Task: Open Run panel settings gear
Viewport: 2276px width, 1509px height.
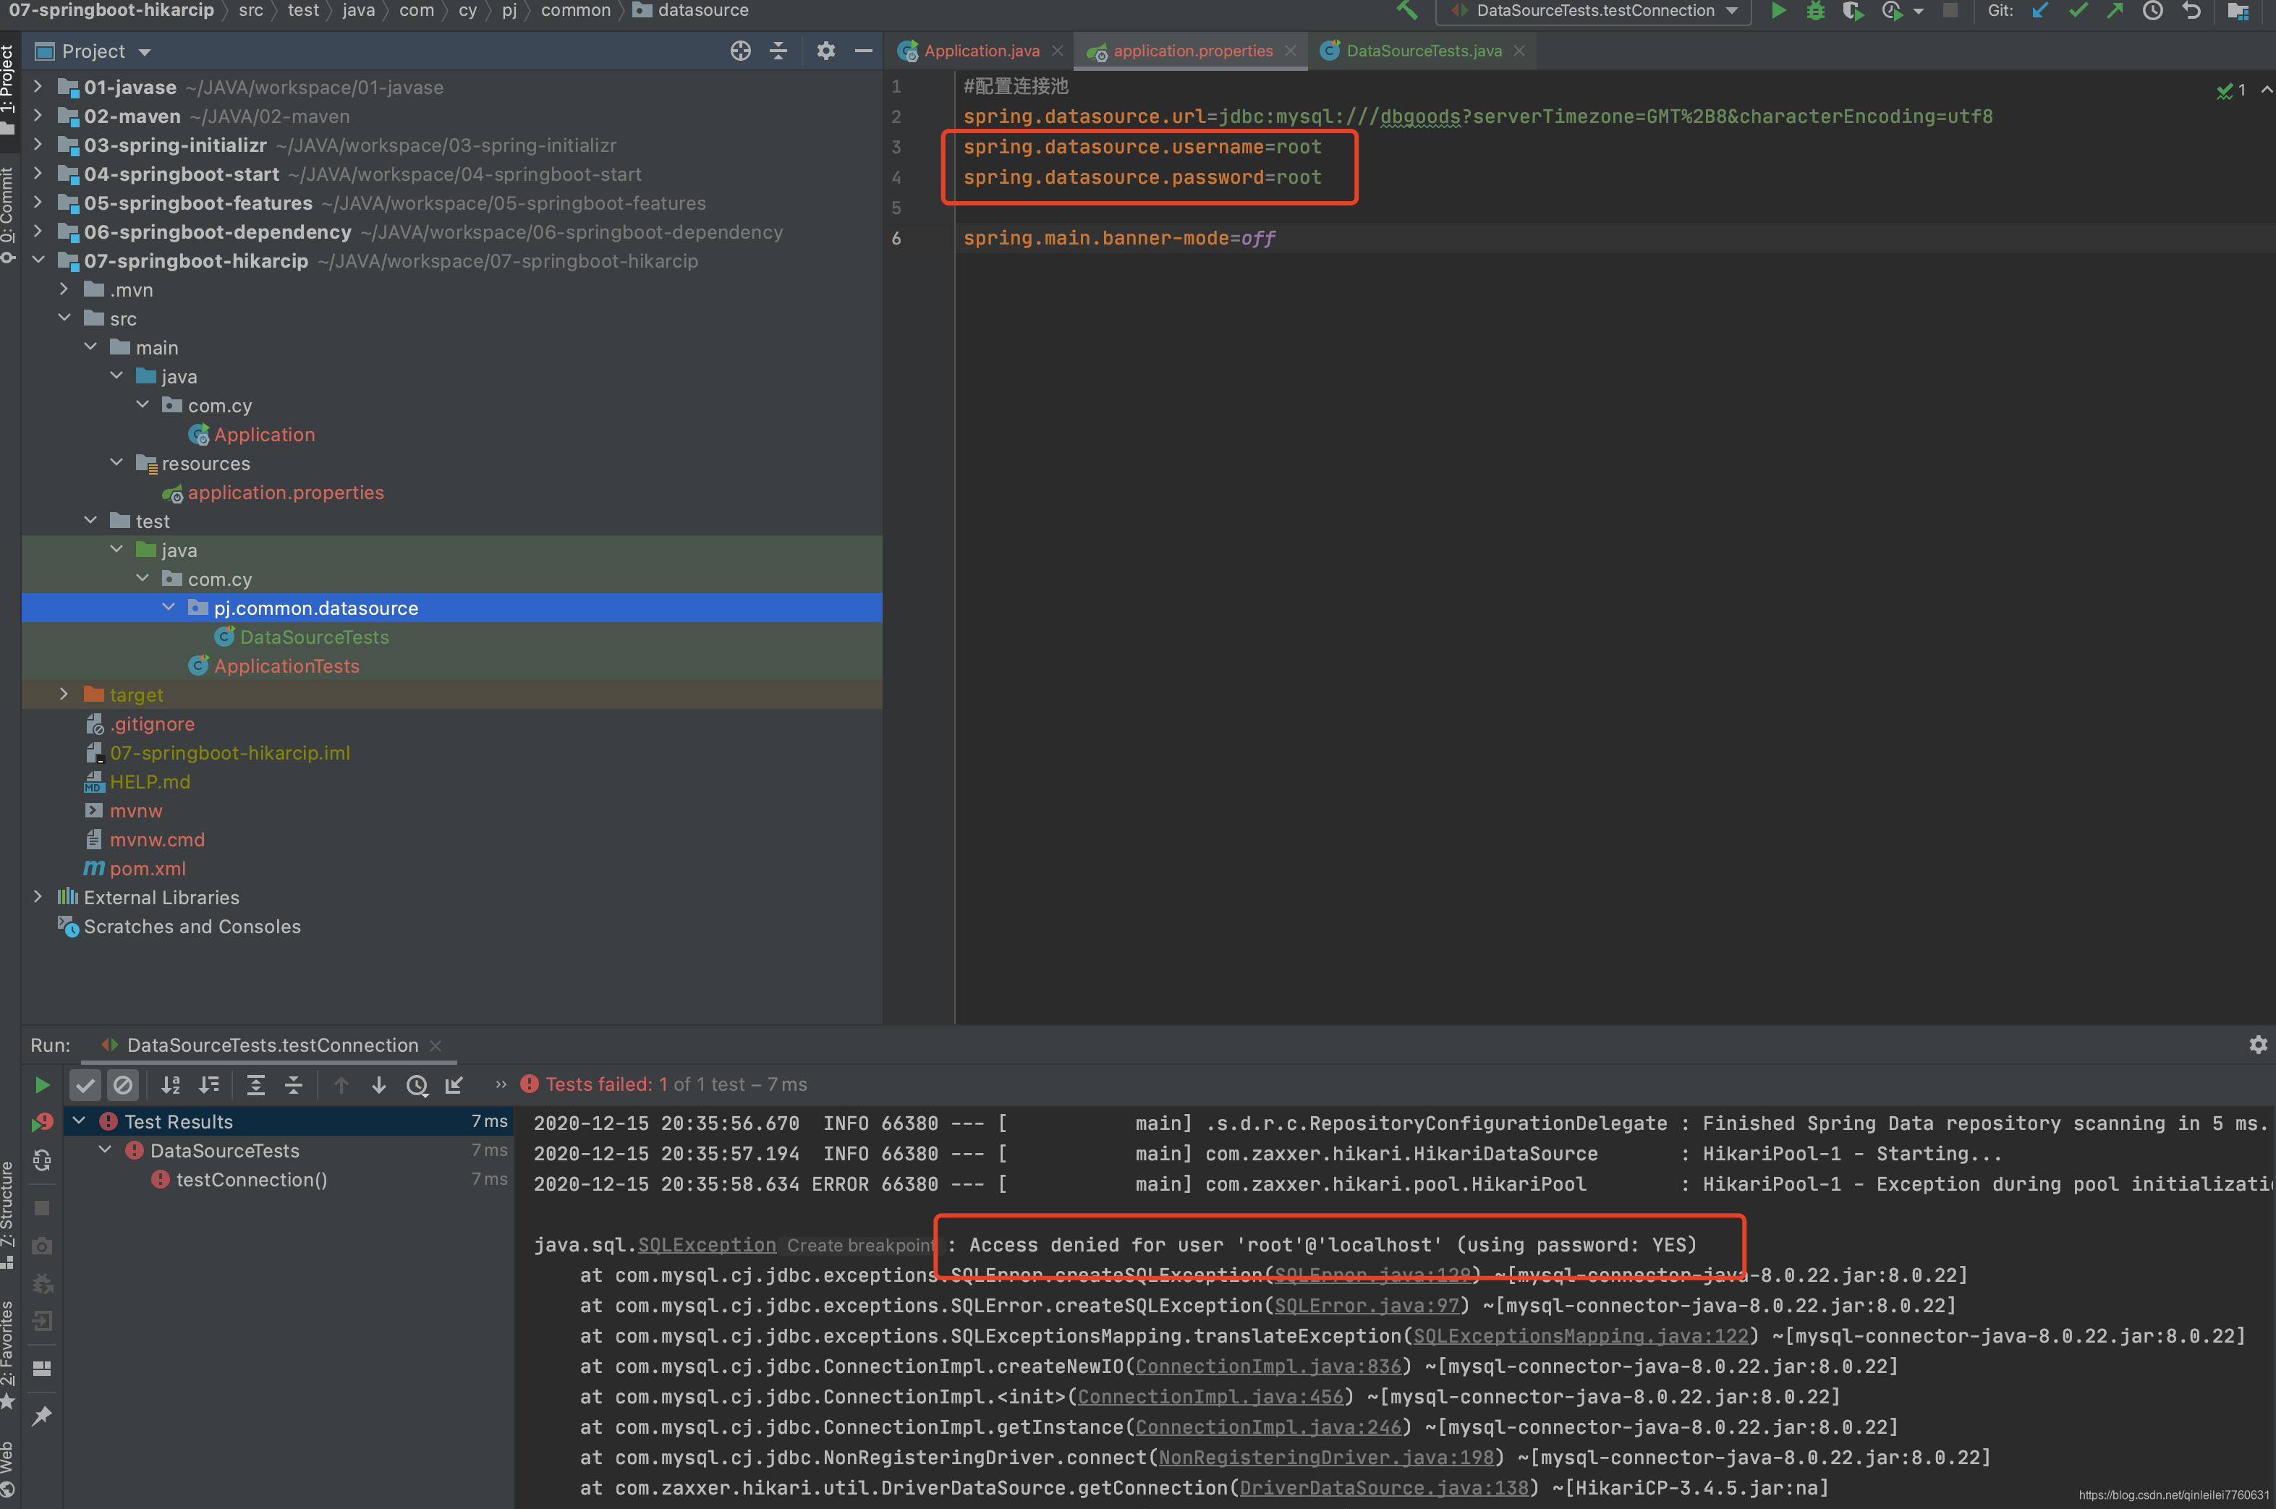Action: coord(2258,1044)
